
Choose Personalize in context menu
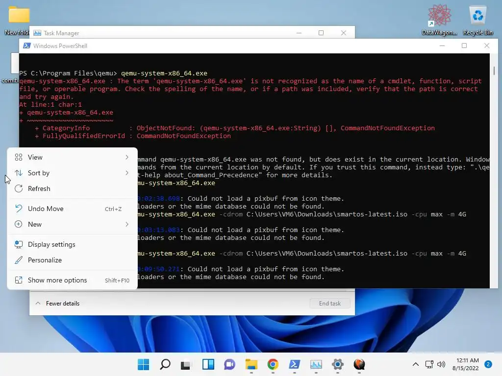pos(73,260)
